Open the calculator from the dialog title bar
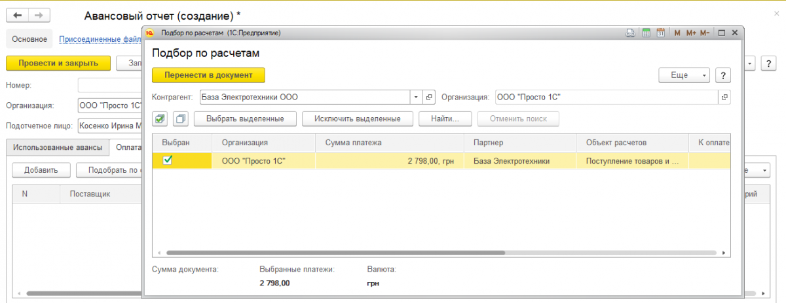786x303 pixels. 646,32
